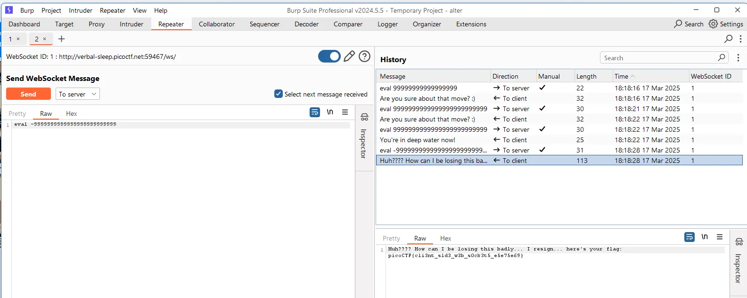
Task: Switch to the Comparer tab
Action: tap(348, 24)
